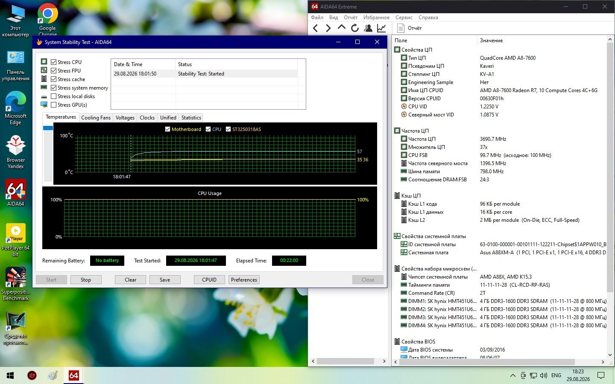Open the Clocks tab
Viewport: 615px width, 384px height.
click(147, 118)
